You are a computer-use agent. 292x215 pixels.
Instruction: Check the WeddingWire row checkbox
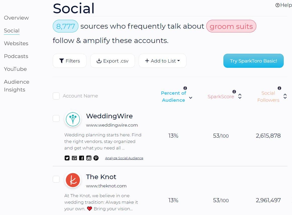56,118
